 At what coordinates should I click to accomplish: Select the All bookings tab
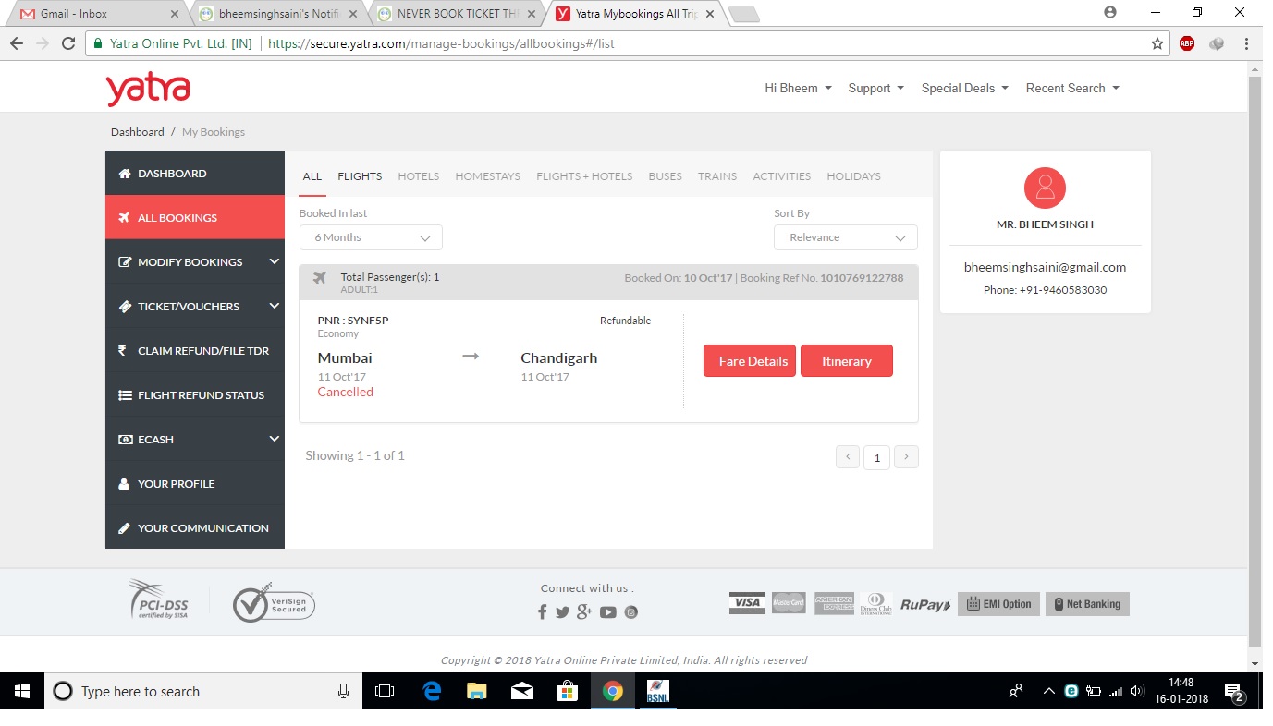(x=312, y=176)
